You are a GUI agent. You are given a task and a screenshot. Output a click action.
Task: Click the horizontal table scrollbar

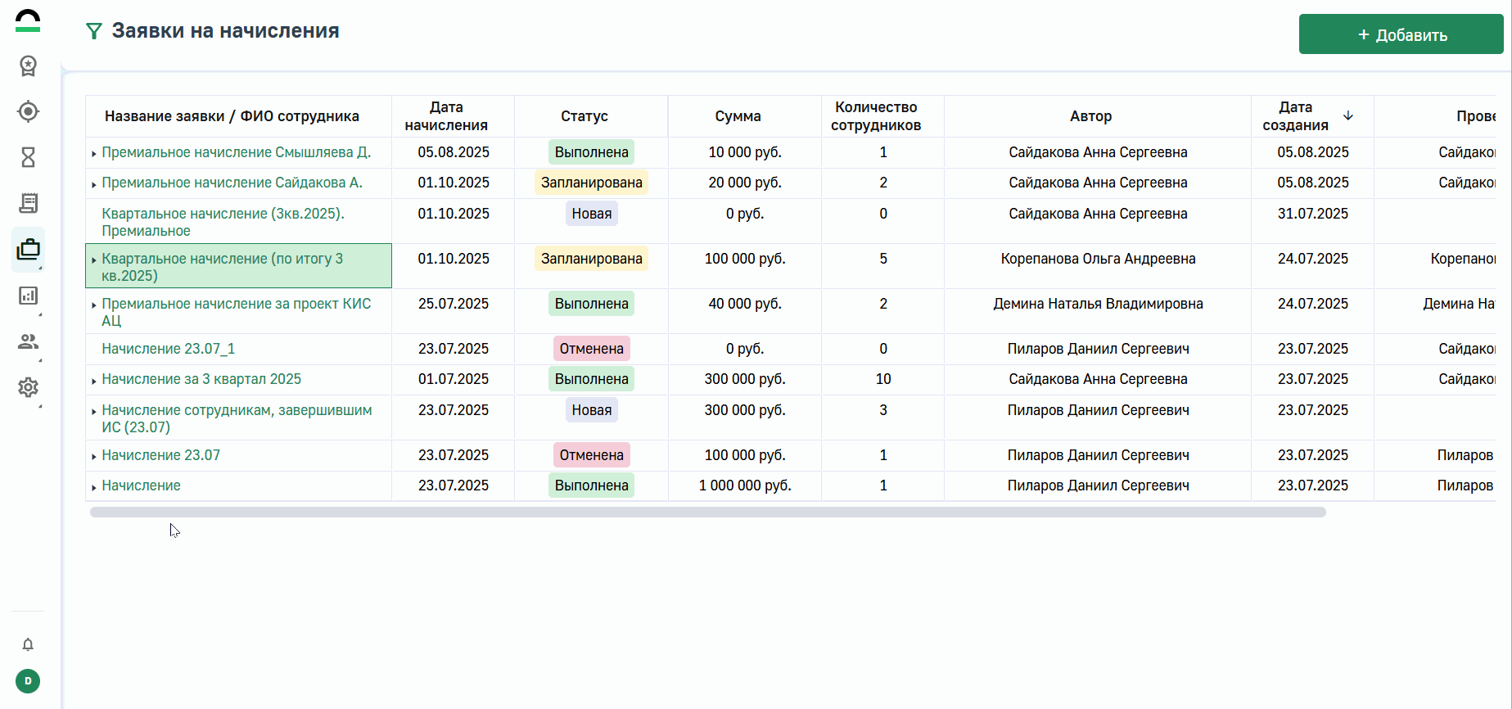tap(707, 513)
